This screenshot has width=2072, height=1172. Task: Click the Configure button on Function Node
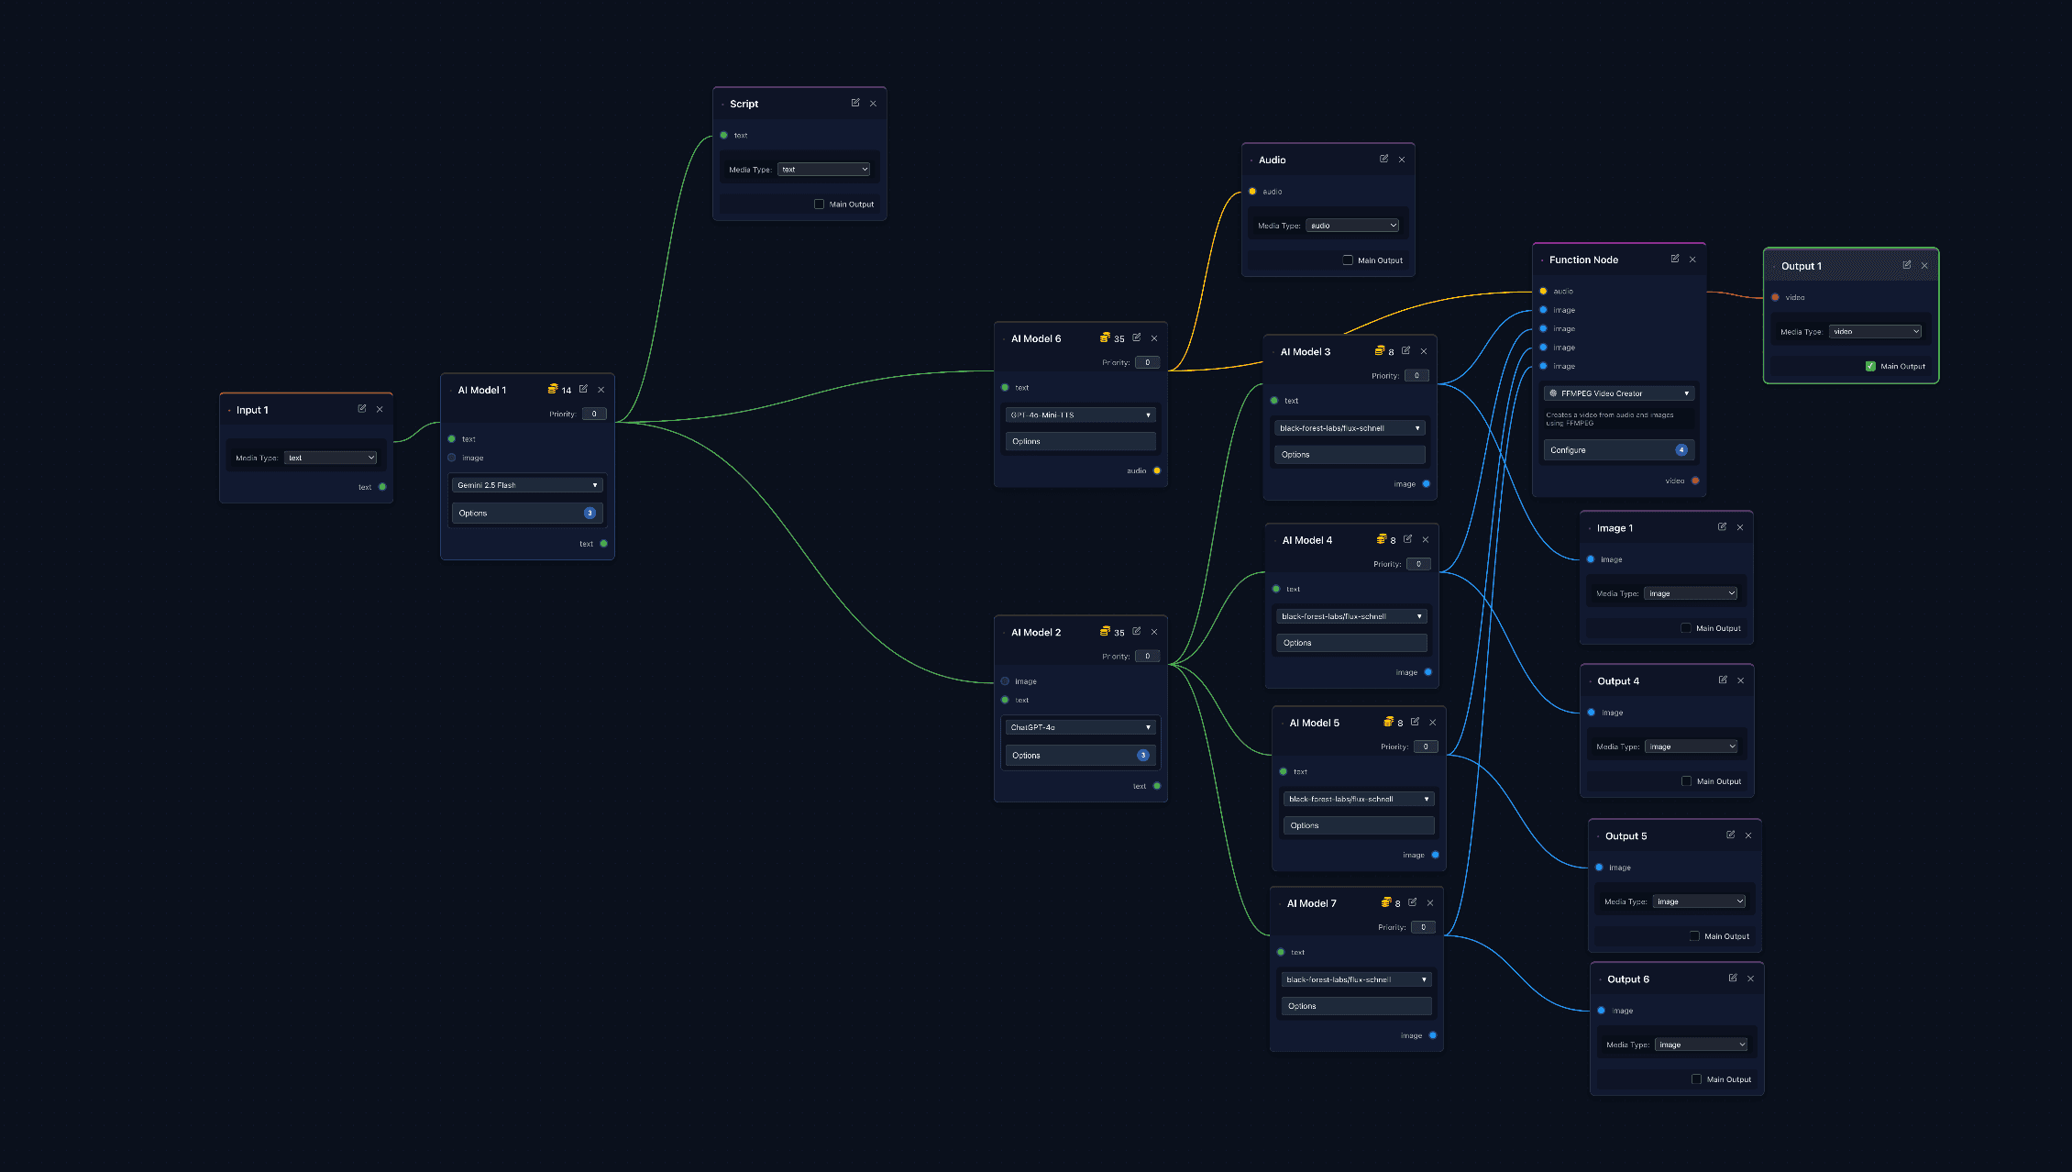[1618, 449]
